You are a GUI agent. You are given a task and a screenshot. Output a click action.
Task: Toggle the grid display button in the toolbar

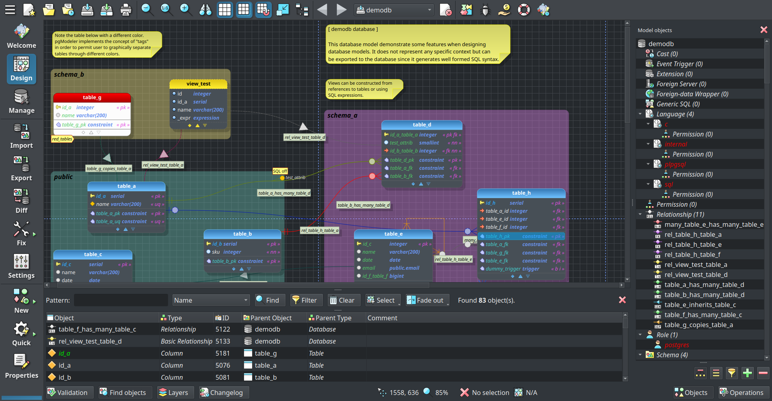point(225,10)
